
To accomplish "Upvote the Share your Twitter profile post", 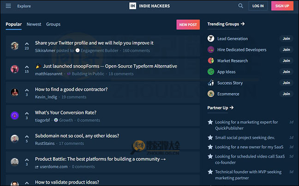I will point(27,44).
